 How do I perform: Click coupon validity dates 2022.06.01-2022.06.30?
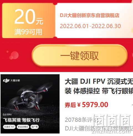[90, 26]
